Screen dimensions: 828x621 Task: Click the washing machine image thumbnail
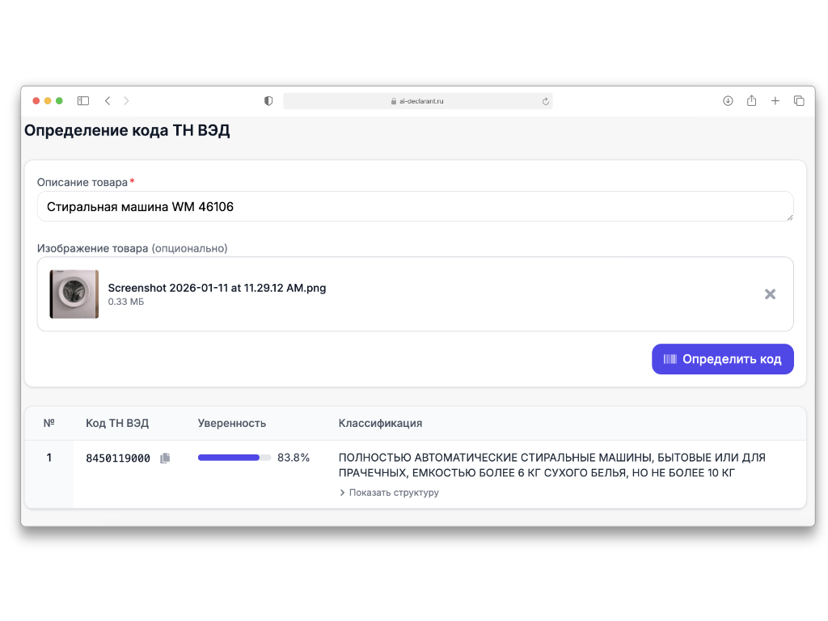74,294
